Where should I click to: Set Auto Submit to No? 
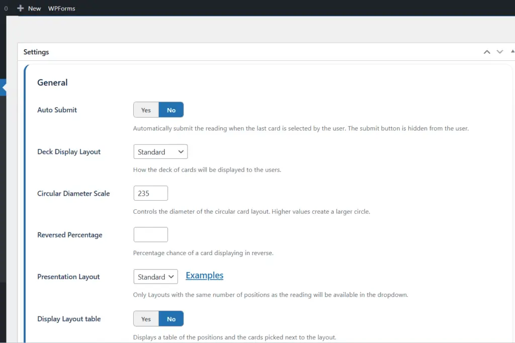pyautogui.click(x=171, y=110)
